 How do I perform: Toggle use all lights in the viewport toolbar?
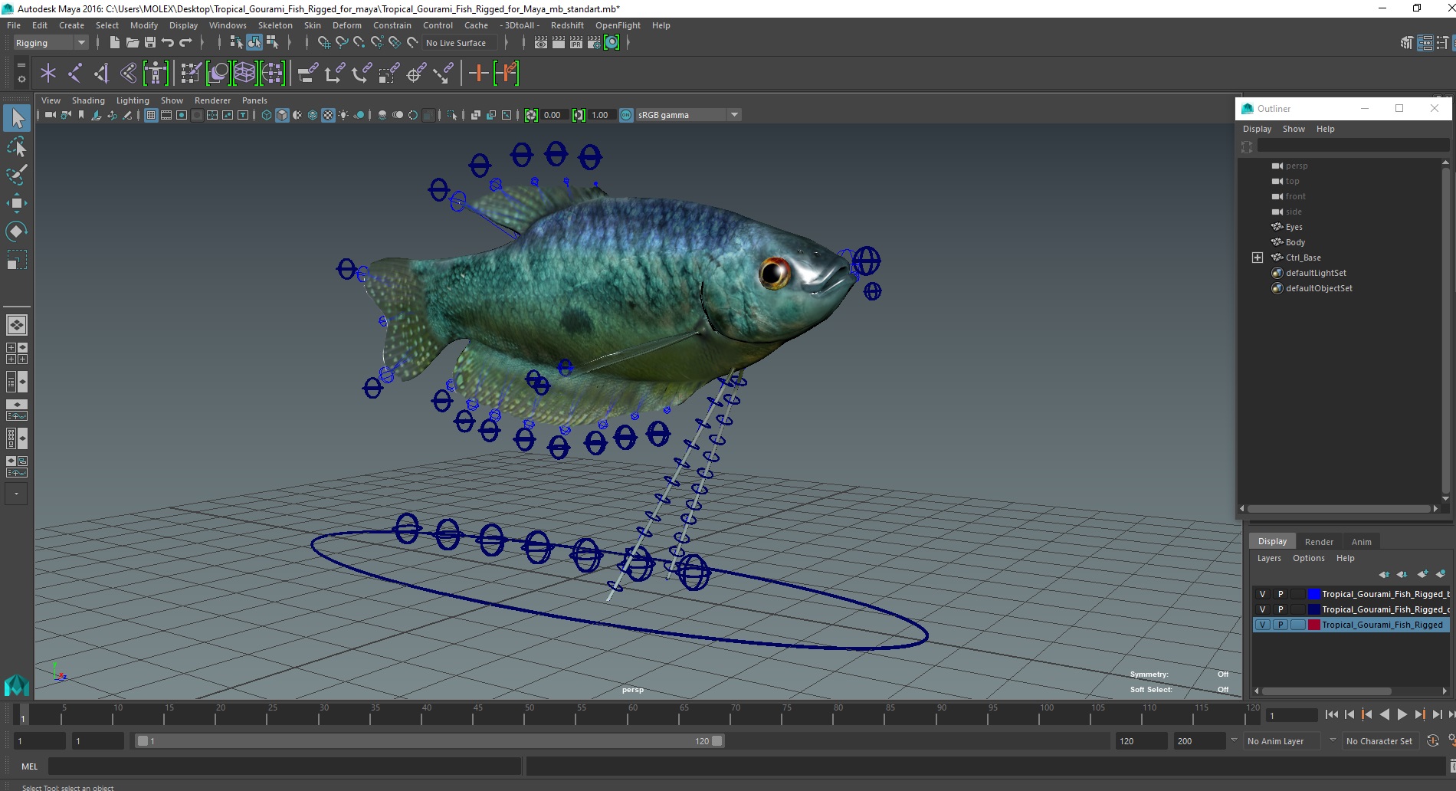[343, 115]
